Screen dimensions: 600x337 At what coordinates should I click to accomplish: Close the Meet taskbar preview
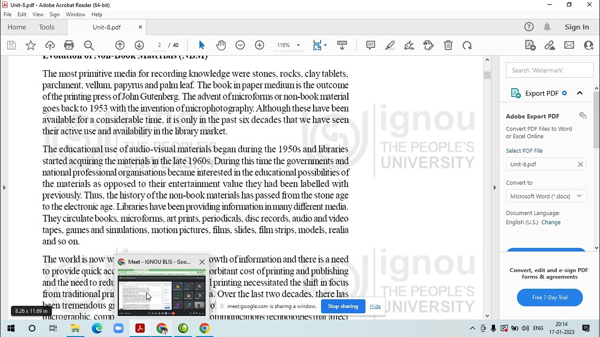coord(202,262)
